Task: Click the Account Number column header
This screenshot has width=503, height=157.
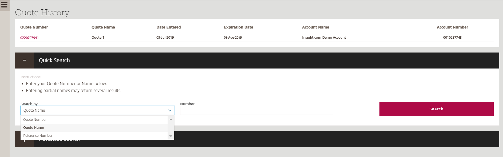Action: click(x=452, y=27)
